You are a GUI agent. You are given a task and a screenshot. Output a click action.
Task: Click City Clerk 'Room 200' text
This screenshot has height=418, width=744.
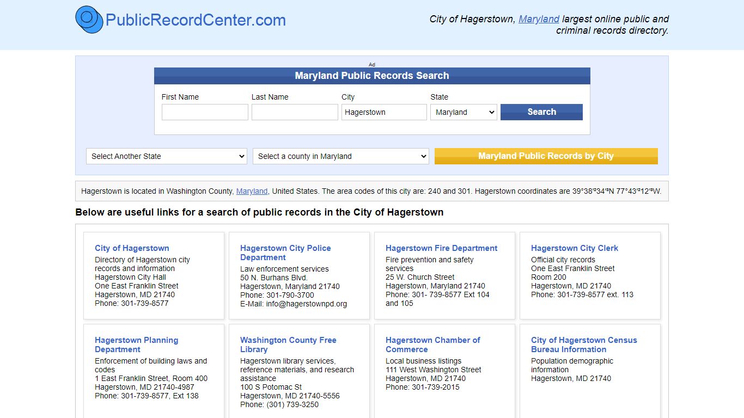pos(548,277)
